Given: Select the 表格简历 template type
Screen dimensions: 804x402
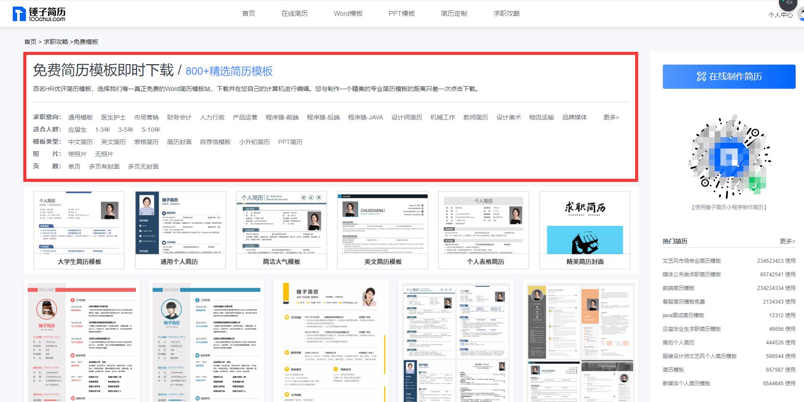Looking at the screenshot, I should click(146, 141).
